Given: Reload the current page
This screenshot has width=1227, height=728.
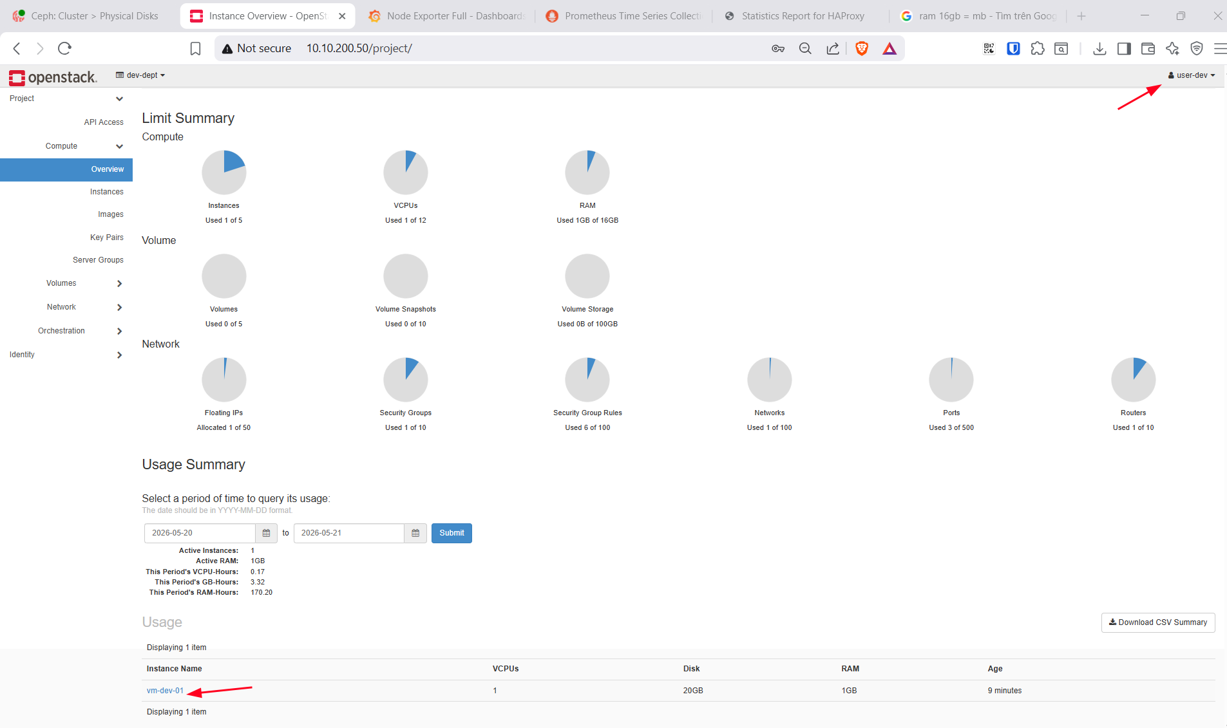Looking at the screenshot, I should 64,48.
